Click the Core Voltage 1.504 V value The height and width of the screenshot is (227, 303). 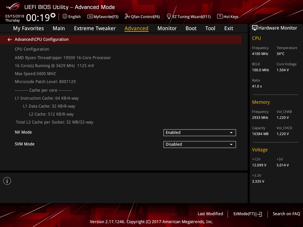click(x=283, y=70)
